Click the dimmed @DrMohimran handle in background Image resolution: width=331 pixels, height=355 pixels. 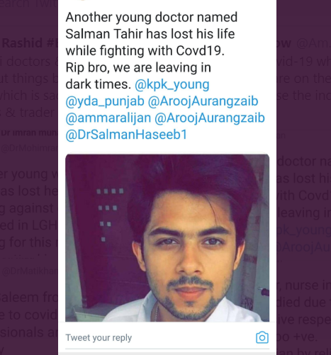[29, 149]
